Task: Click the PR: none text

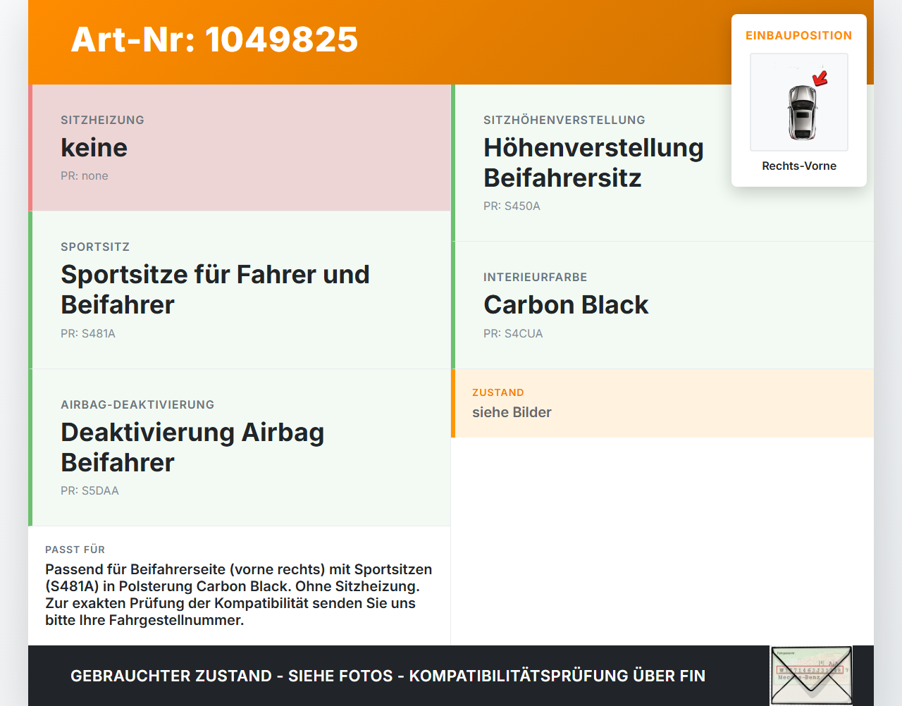Action: tap(85, 175)
